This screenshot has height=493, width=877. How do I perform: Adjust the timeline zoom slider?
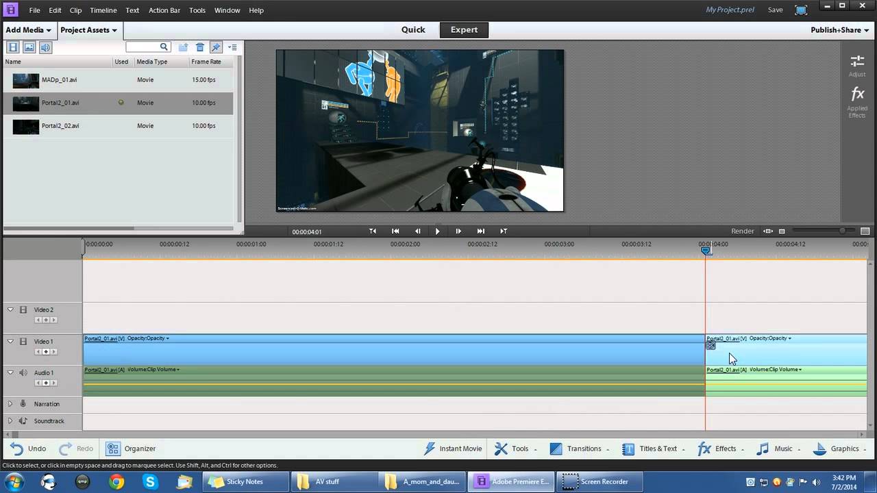tap(843, 231)
